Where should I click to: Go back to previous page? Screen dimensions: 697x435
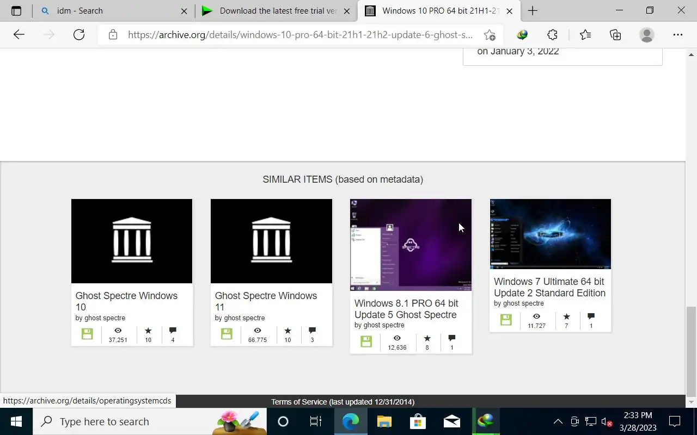(19, 35)
